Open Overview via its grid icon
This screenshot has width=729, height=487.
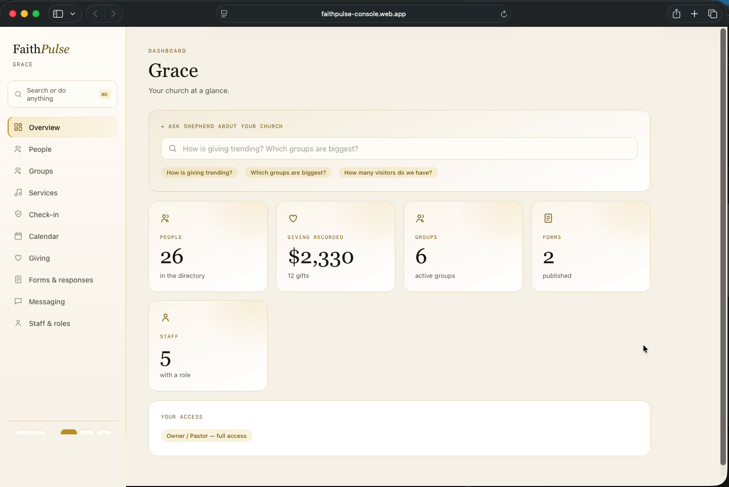point(18,127)
